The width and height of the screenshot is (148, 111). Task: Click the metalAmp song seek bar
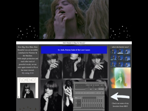click(x=89, y=90)
